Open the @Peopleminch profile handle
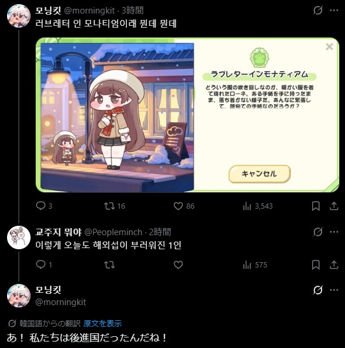Image resolution: width=345 pixels, height=348 pixels. (113, 232)
